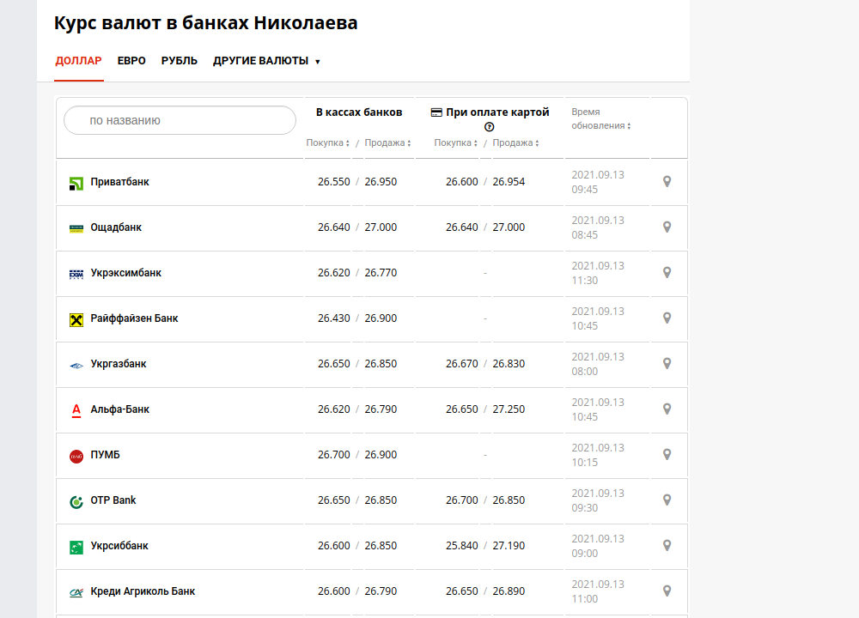Click the Укргазбанк logo icon
The image size is (859, 618).
(x=76, y=365)
